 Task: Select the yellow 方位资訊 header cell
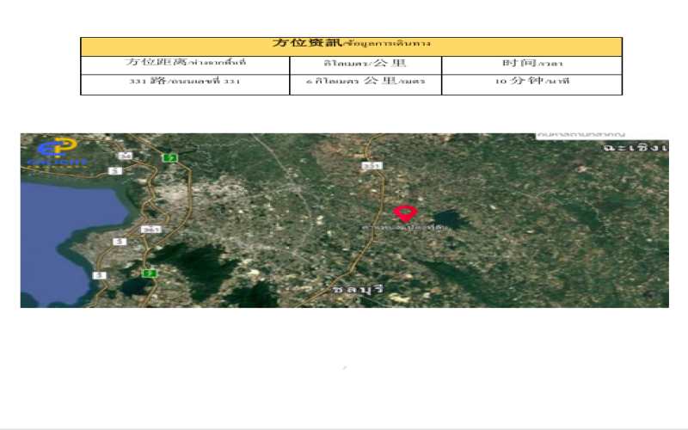(x=351, y=46)
